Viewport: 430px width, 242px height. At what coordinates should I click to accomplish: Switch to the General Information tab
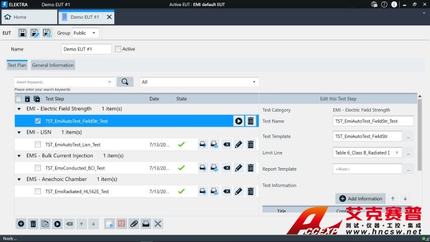[53, 65]
